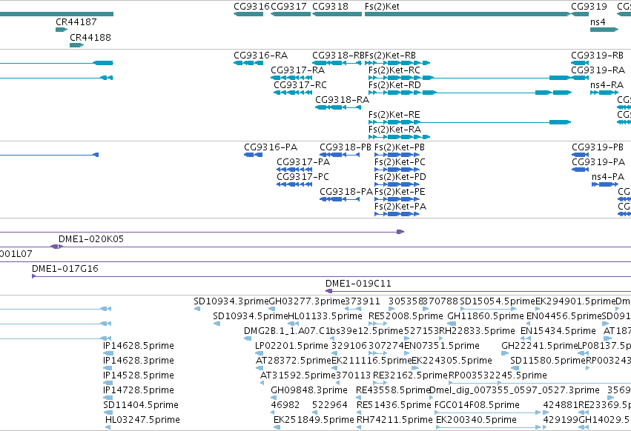Screen dimensions: 631x431
Task: Click the LP02201.5prime label
Action: point(291,346)
